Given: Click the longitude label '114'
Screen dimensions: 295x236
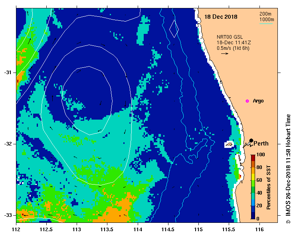Looking at the screenshot, I should tap(138, 230).
